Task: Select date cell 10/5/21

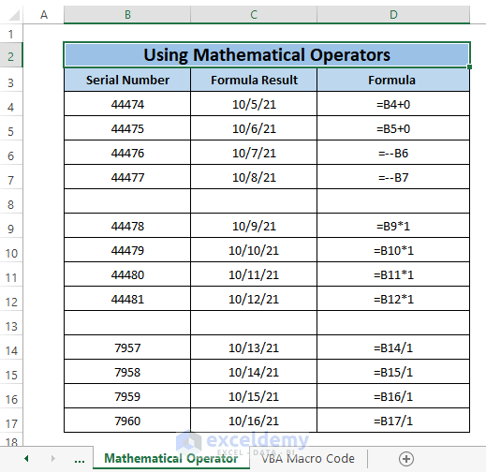Action: 254,104
